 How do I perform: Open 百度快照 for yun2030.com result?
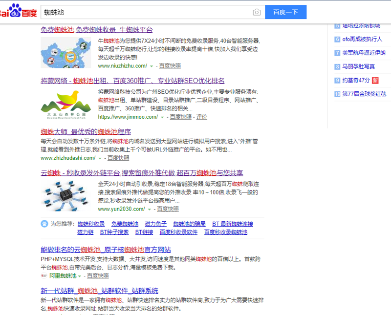[168, 209]
